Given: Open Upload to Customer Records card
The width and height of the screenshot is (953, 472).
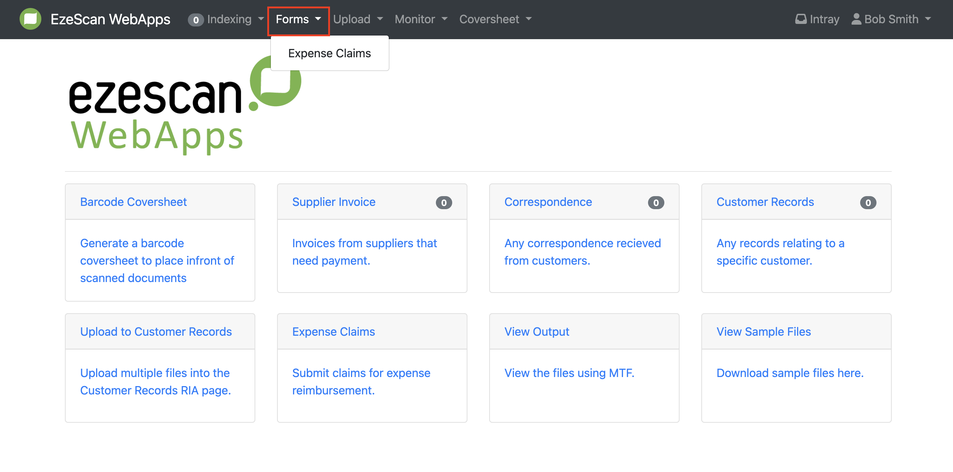Looking at the screenshot, I should (156, 331).
